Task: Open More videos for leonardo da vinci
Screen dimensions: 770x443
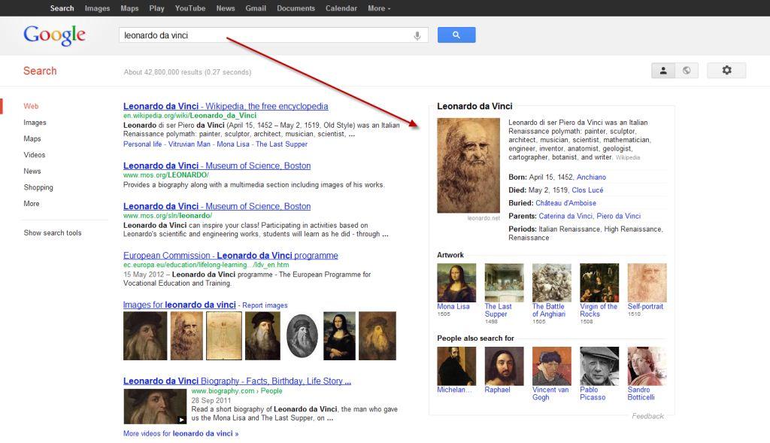Action: [180, 434]
